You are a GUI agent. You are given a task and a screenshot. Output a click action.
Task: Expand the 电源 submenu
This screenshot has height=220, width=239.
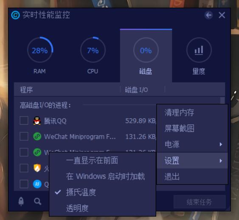pos(192,144)
